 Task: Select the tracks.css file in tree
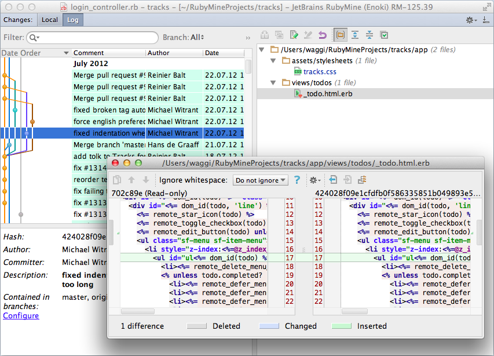click(x=319, y=72)
